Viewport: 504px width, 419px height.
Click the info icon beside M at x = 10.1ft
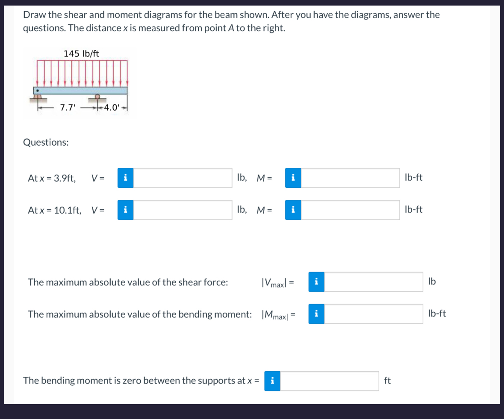293,210
